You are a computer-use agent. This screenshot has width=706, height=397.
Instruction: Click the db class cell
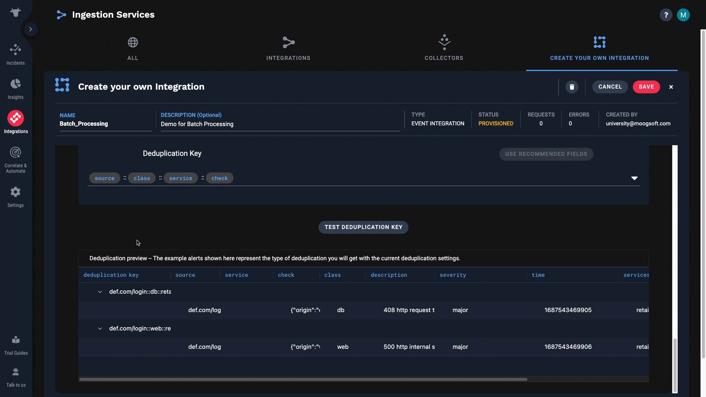pyautogui.click(x=341, y=310)
